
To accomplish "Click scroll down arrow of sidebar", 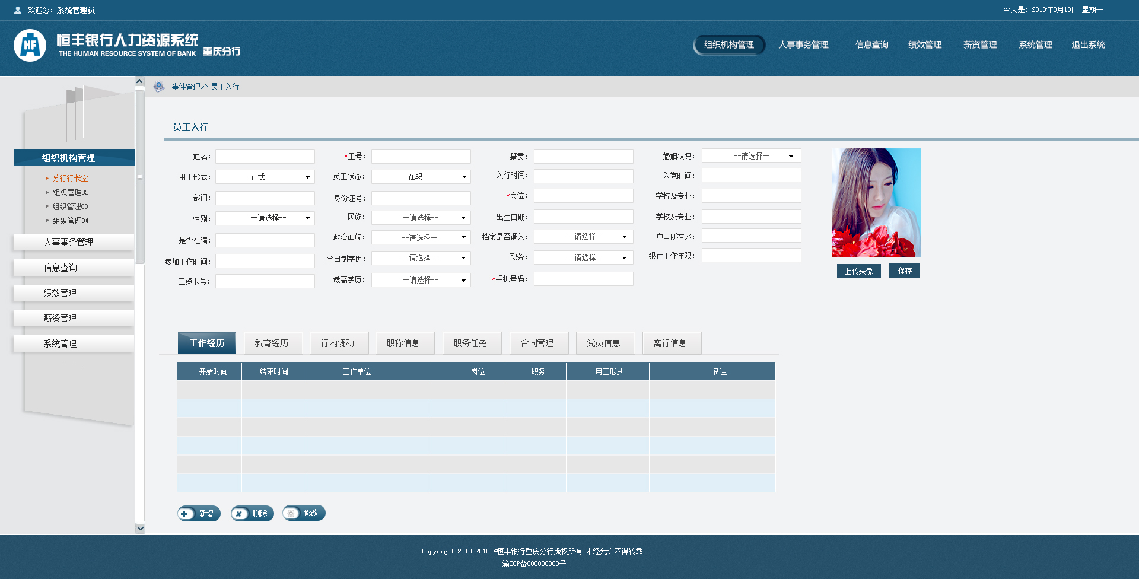I will pyautogui.click(x=140, y=528).
